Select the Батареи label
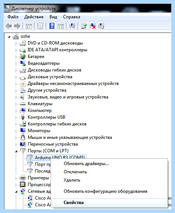The width and height of the screenshot is (175, 213). pos(36,57)
